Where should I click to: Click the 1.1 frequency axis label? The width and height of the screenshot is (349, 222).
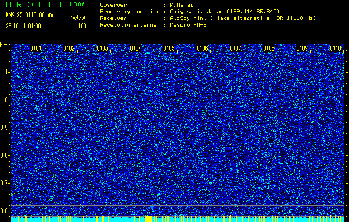click(5, 72)
